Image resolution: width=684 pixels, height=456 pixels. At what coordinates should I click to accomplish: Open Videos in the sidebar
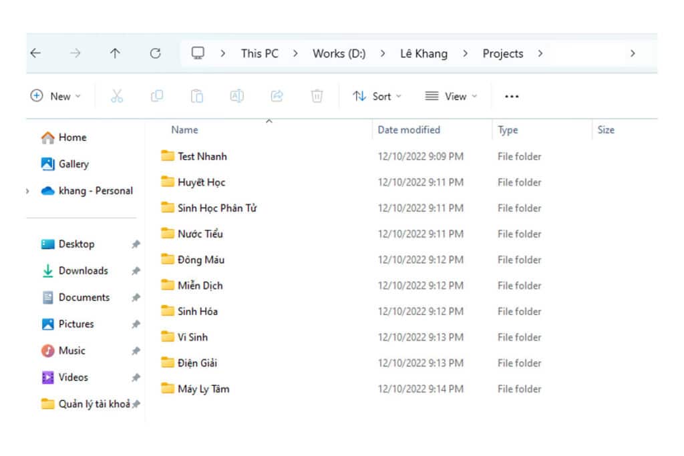(65, 377)
